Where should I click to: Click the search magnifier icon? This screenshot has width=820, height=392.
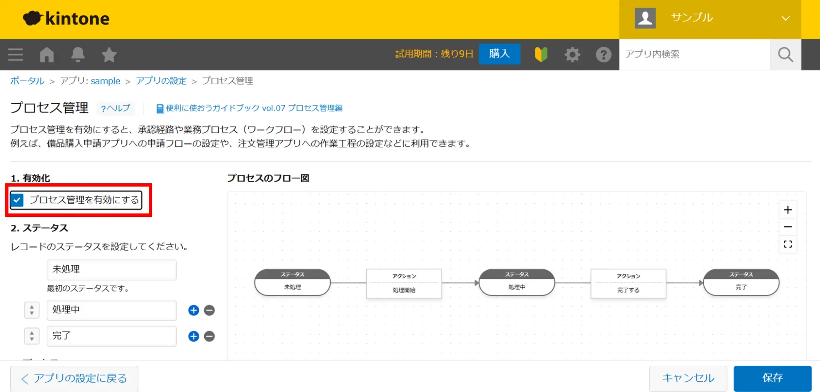coord(785,55)
